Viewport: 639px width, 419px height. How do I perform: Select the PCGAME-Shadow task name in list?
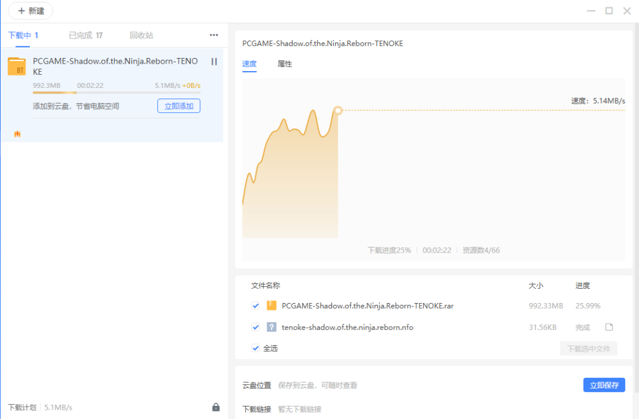(115, 66)
